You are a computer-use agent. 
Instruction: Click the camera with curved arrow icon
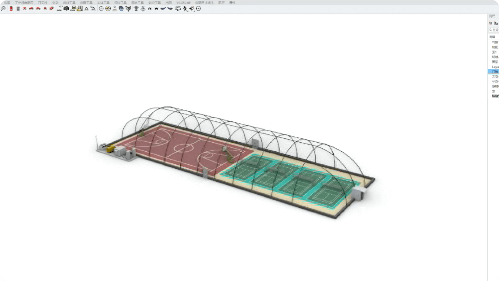(59, 8)
